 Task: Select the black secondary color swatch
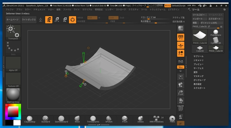9,123
